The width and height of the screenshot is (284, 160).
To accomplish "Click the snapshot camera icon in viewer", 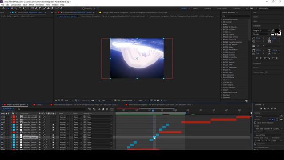I will coord(93,100).
